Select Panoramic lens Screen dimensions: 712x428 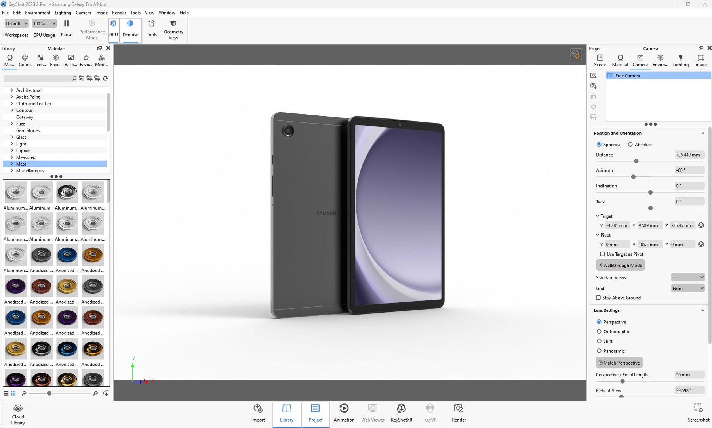tap(599, 351)
